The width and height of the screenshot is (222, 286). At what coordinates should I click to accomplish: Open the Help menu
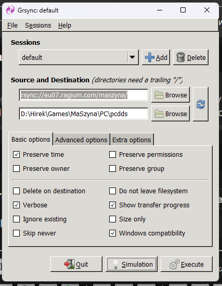(x=64, y=26)
